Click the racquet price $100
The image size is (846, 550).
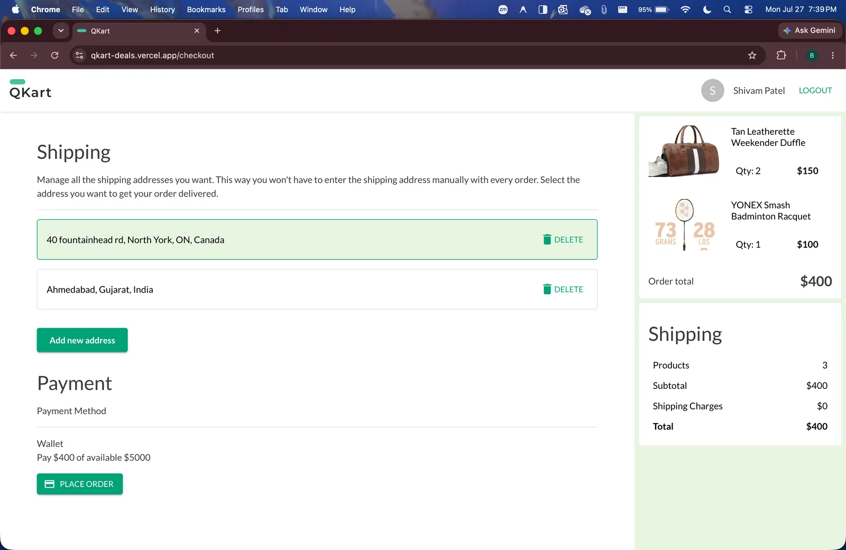807,244
